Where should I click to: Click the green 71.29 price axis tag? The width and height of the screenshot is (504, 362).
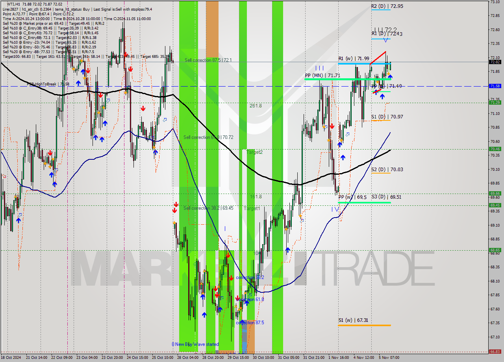coord(495,102)
